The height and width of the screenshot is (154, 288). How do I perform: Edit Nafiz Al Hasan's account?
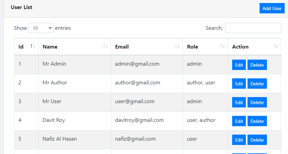[x=239, y=140]
